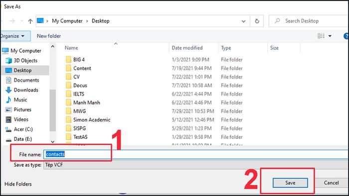Image resolution: width=349 pixels, height=196 pixels.
Task: Open the Save as type combo box
Action: pyautogui.click(x=196, y=165)
